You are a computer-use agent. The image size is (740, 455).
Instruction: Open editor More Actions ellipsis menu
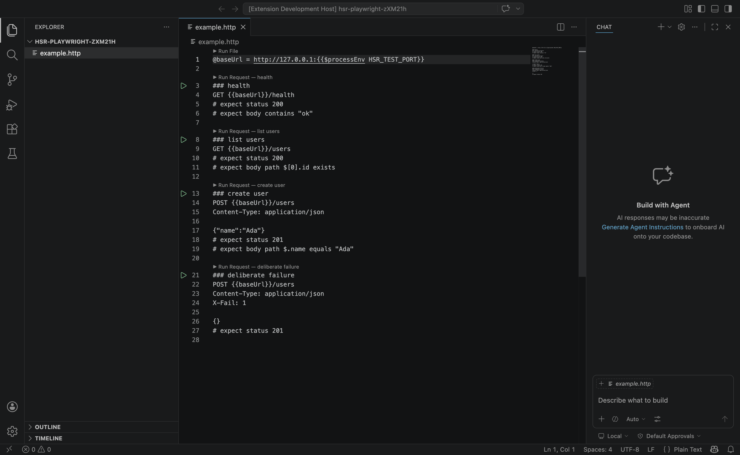(574, 27)
